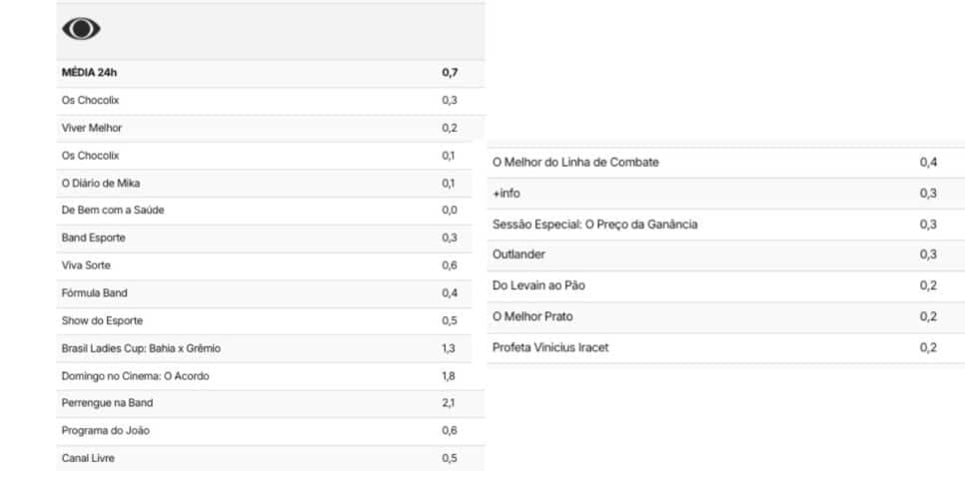Select Perrengue na Band row

[x=270, y=403]
